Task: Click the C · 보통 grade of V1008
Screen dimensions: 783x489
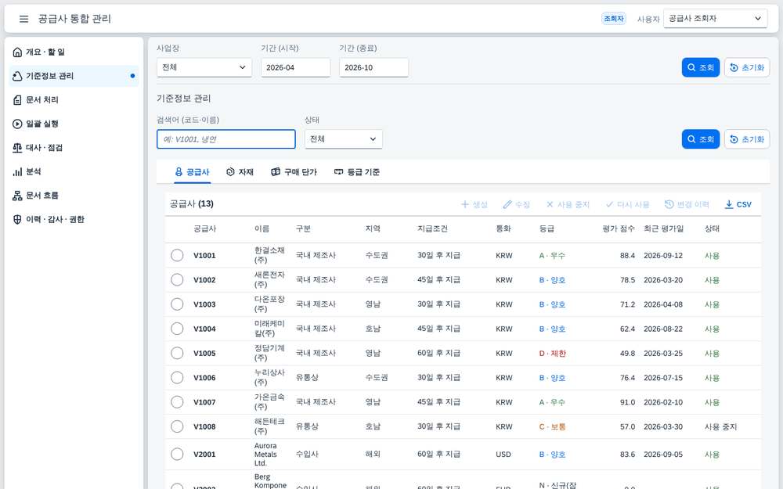Action: click(x=552, y=426)
